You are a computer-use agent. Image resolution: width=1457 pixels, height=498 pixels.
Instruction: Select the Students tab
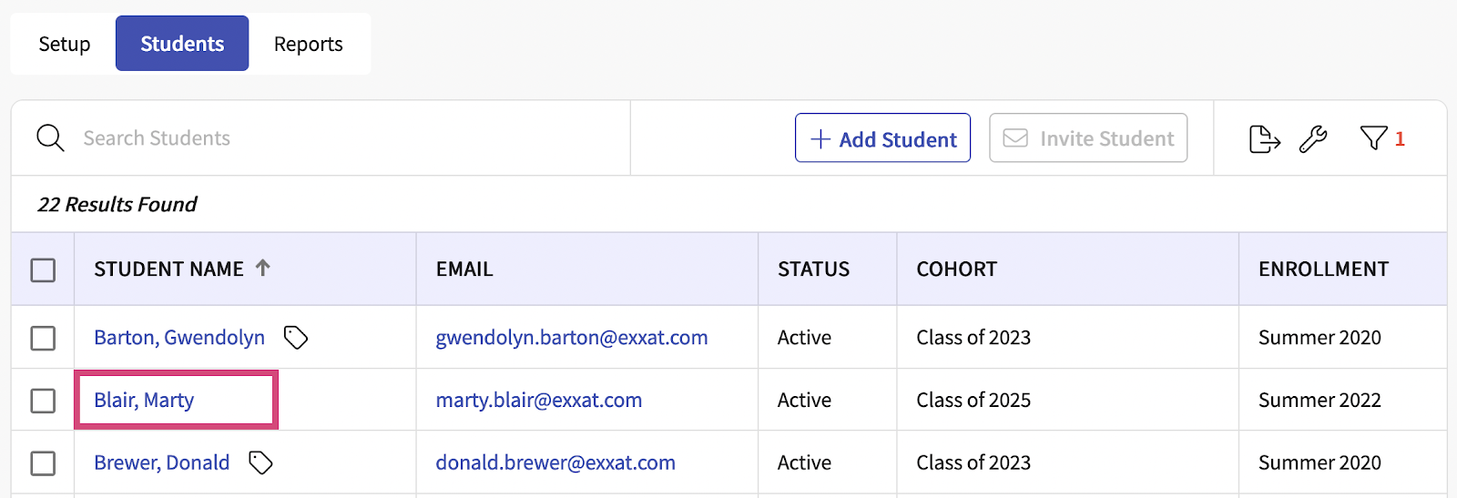[182, 44]
